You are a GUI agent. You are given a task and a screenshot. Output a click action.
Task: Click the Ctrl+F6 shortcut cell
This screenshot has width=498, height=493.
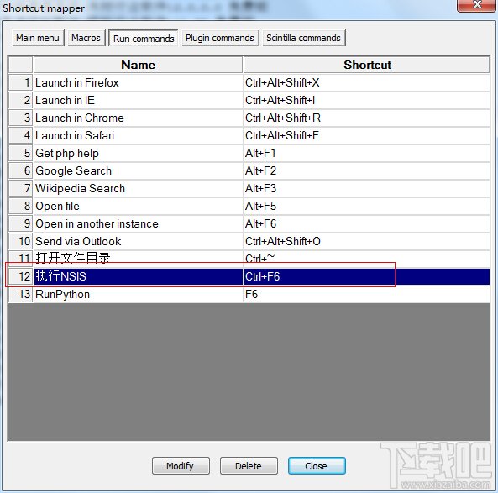point(367,276)
